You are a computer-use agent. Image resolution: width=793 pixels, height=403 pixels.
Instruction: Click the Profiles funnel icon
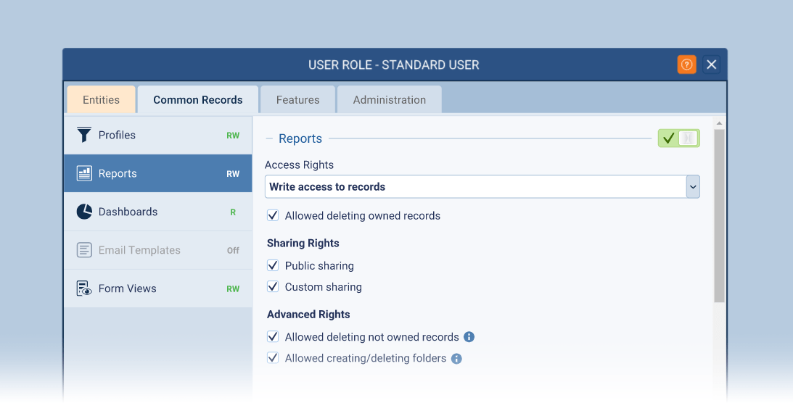pyautogui.click(x=85, y=135)
